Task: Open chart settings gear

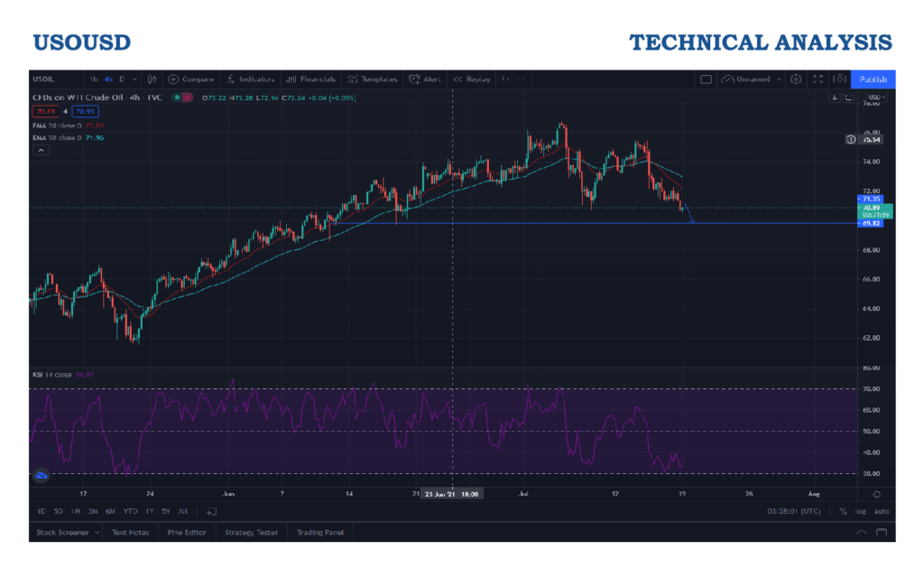Action: coord(796,79)
